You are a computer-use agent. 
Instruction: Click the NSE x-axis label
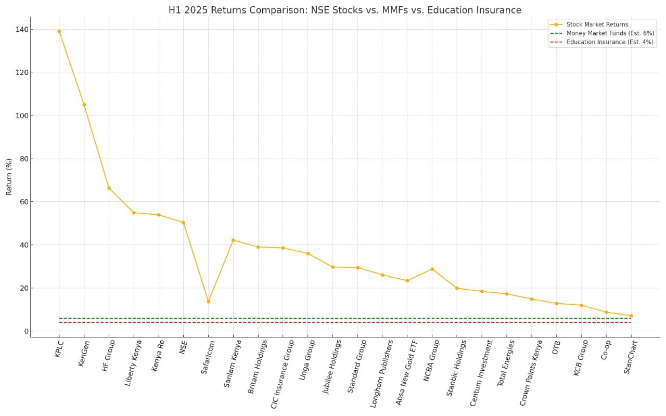(183, 347)
